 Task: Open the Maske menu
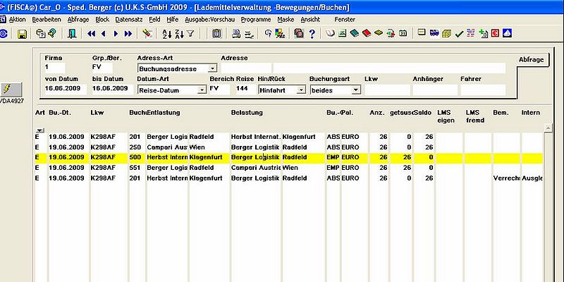pyautogui.click(x=286, y=20)
